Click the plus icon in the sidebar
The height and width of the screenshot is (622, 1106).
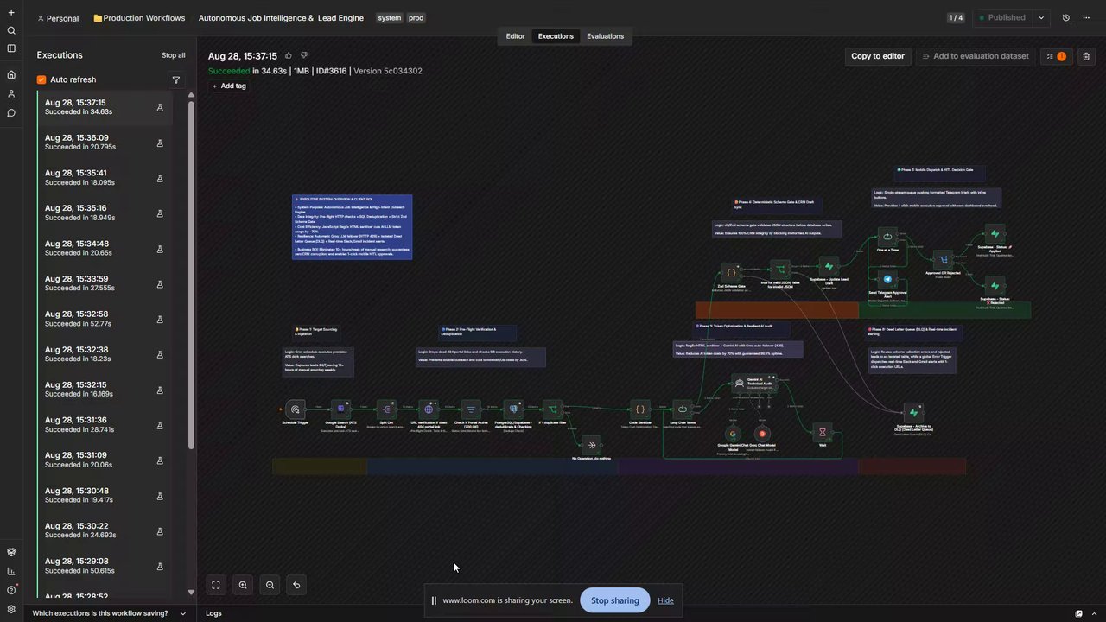(11, 12)
